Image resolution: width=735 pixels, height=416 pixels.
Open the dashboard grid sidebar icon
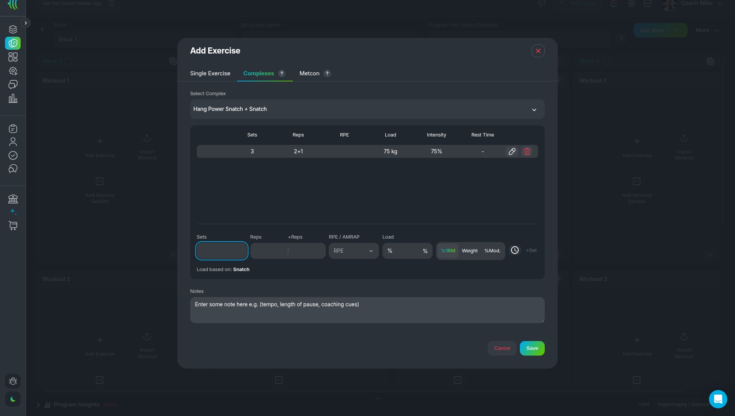tap(13, 57)
